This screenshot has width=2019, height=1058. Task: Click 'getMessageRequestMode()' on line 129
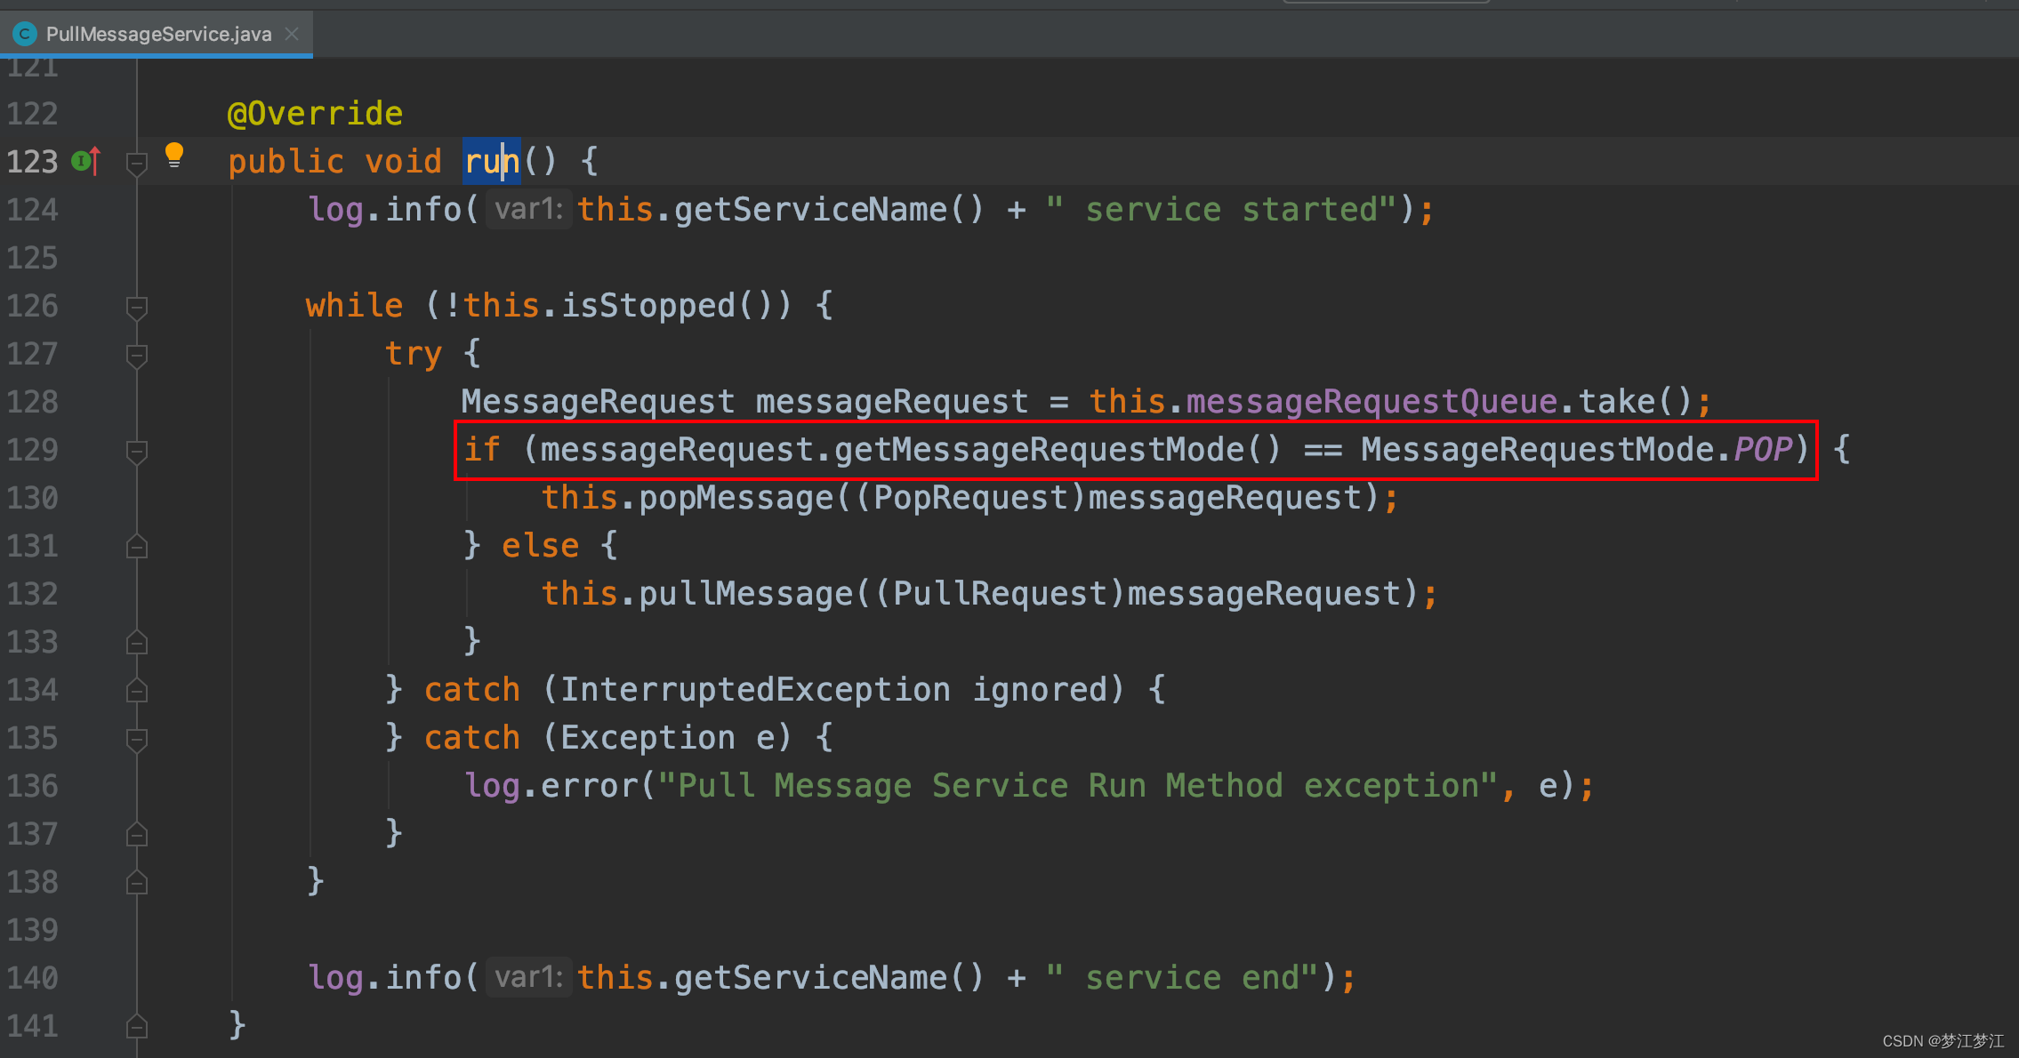[x=1058, y=450]
